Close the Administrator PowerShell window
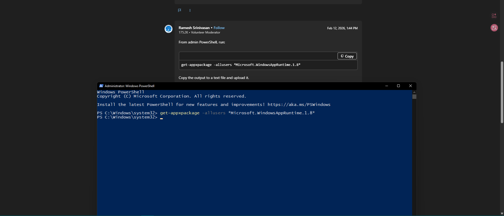The width and height of the screenshot is (504, 216). click(x=411, y=86)
